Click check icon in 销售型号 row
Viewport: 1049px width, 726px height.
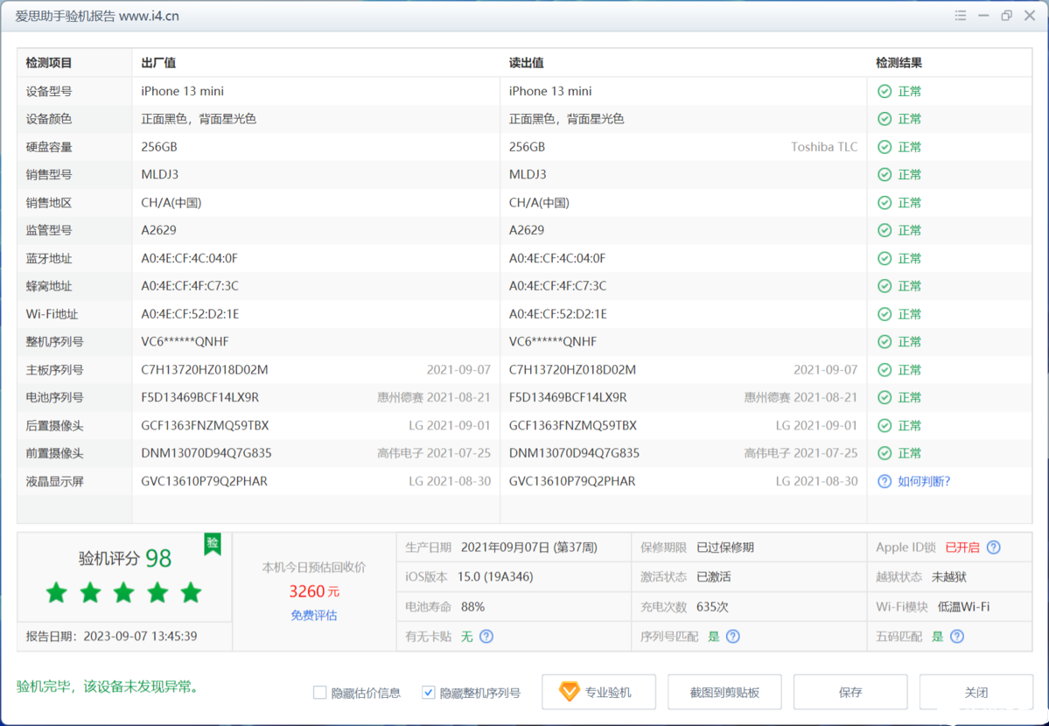click(x=885, y=175)
